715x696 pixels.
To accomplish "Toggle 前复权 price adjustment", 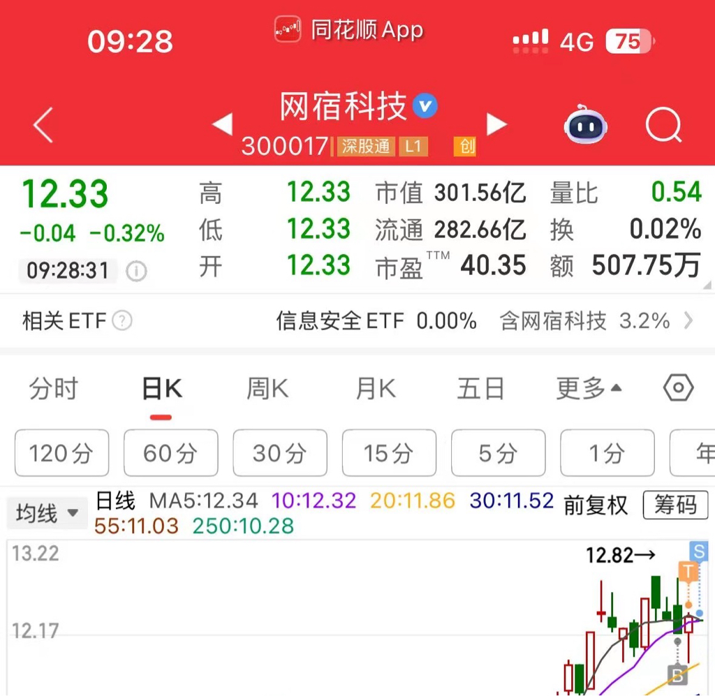I will pos(596,505).
